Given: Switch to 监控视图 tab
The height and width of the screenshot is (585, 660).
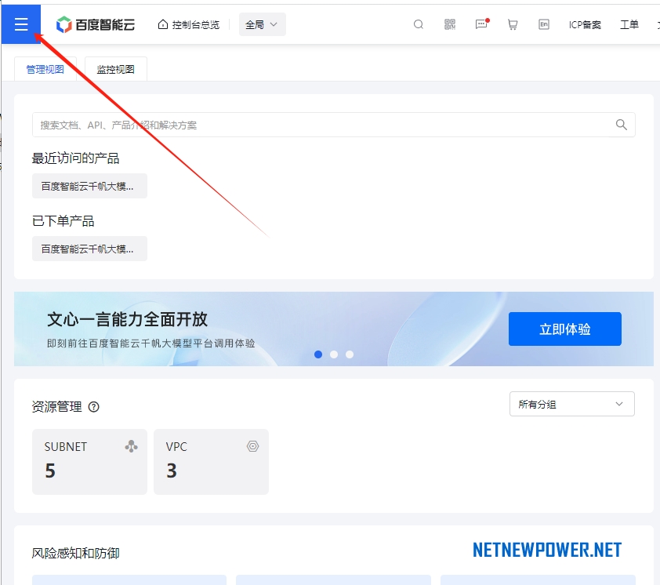Looking at the screenshot, I should (116, 69).
